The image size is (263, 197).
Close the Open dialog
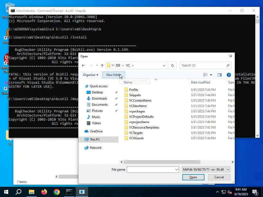(x=231, y=56)
